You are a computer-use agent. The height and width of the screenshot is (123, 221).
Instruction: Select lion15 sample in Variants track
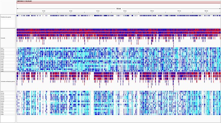2,58
